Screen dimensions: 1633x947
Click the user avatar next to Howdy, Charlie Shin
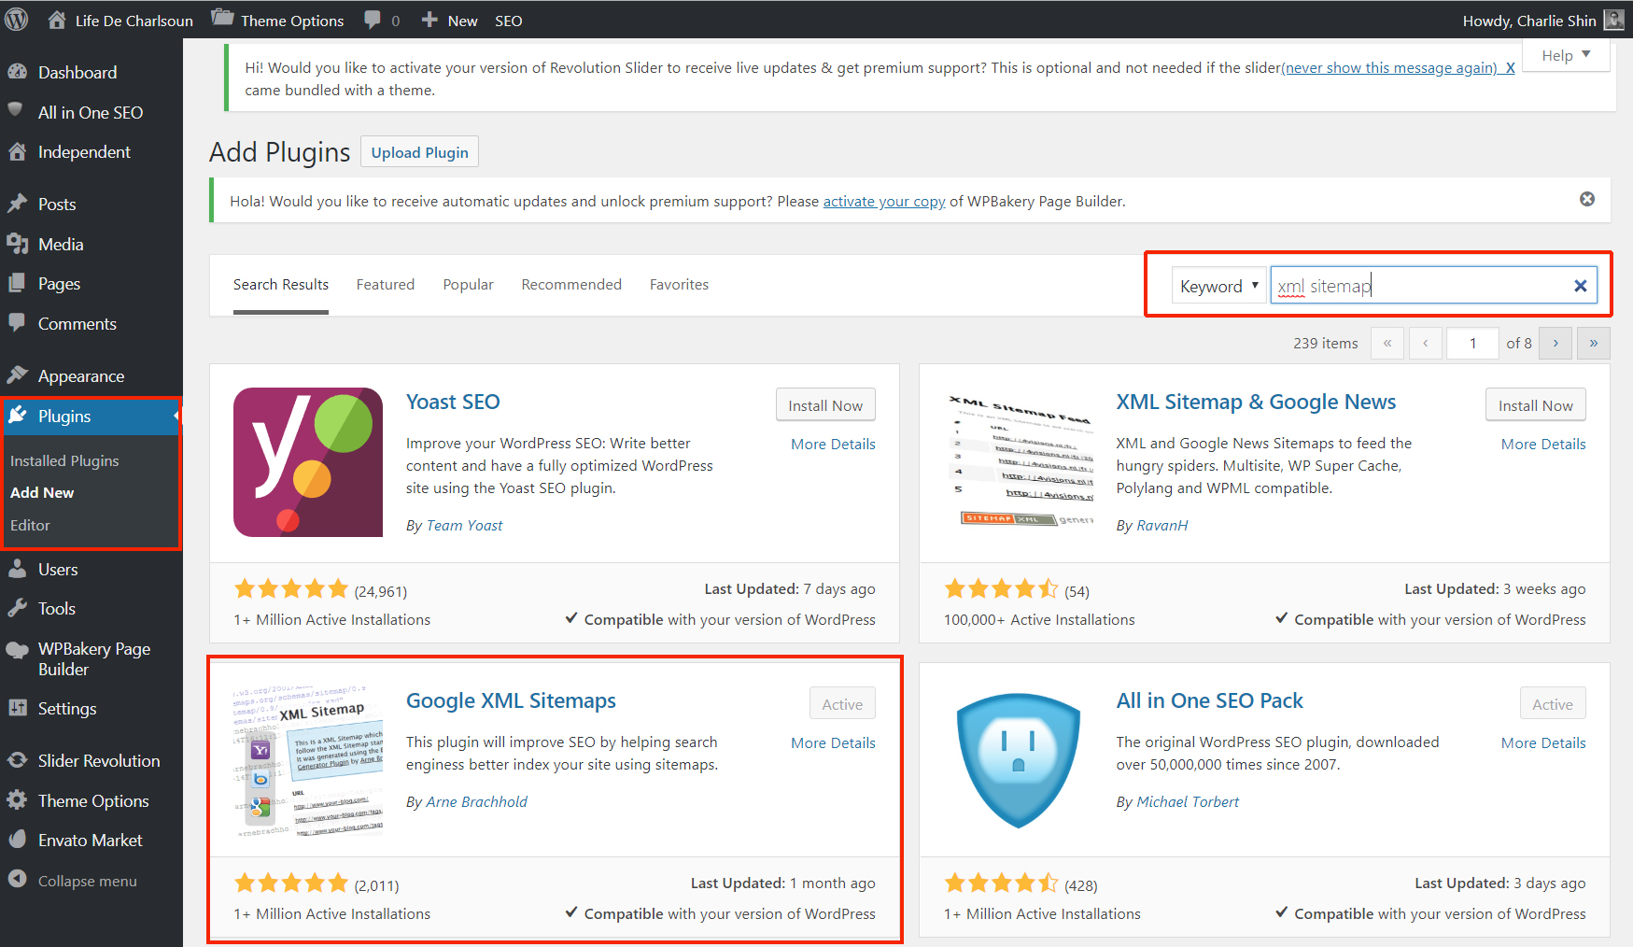coord(1614,20)
